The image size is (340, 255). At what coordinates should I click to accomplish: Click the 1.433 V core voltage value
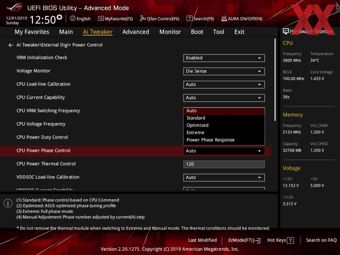click(317, 79)
